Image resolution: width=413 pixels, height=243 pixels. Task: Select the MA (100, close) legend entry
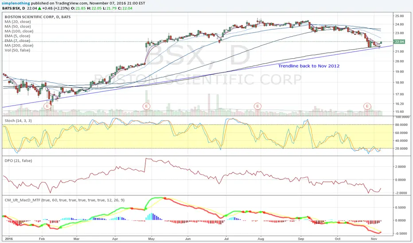19,31
